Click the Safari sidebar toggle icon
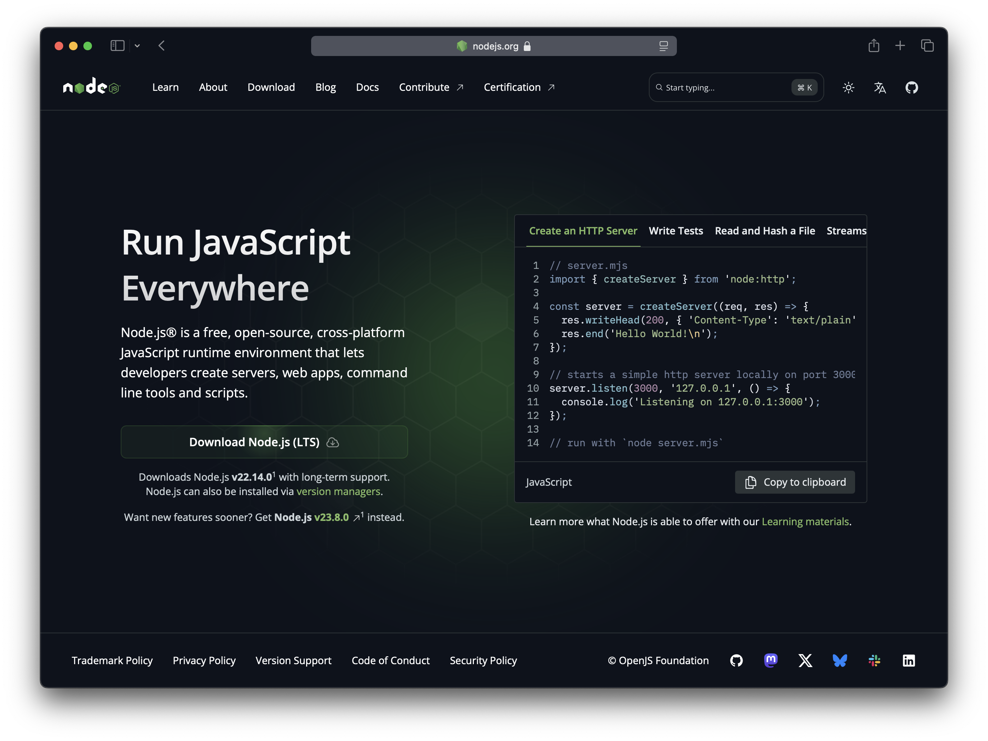 pyautogui.click(x=117, y=46)
